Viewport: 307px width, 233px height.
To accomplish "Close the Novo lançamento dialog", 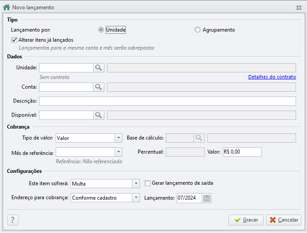I will pos(299,7).
